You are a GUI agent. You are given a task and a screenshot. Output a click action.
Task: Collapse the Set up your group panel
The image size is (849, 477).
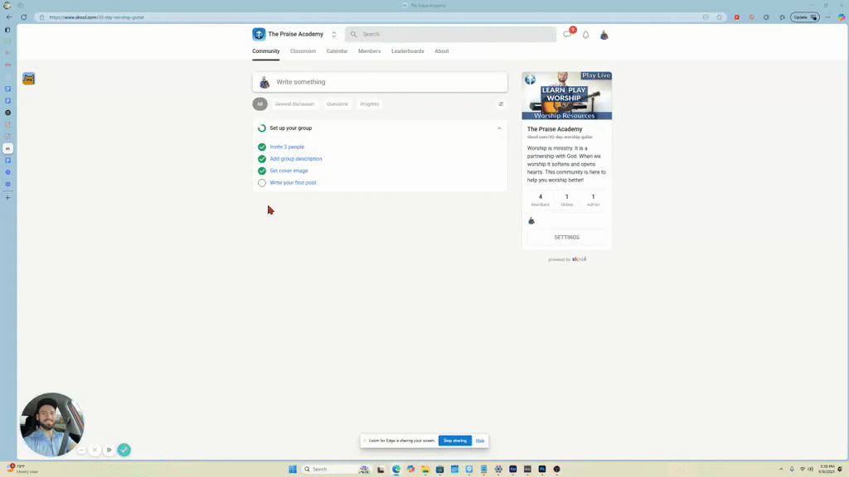pyautogui.click(x=499, y=128)
